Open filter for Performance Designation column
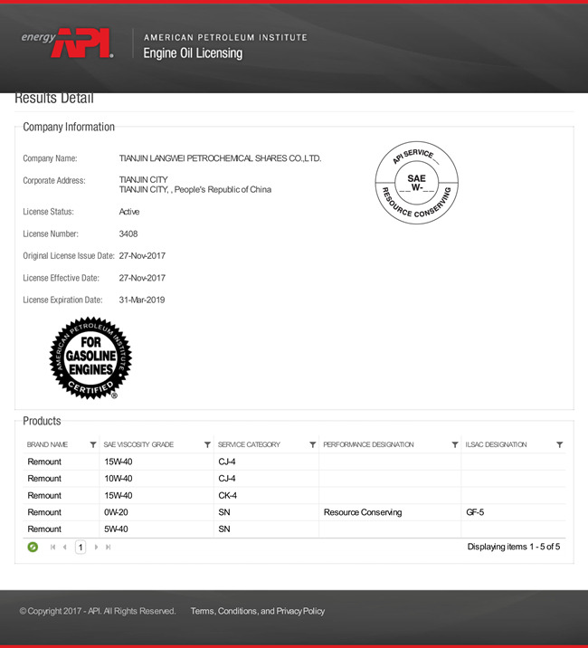This screenshot has height=648, width=588. pos(454,445)
